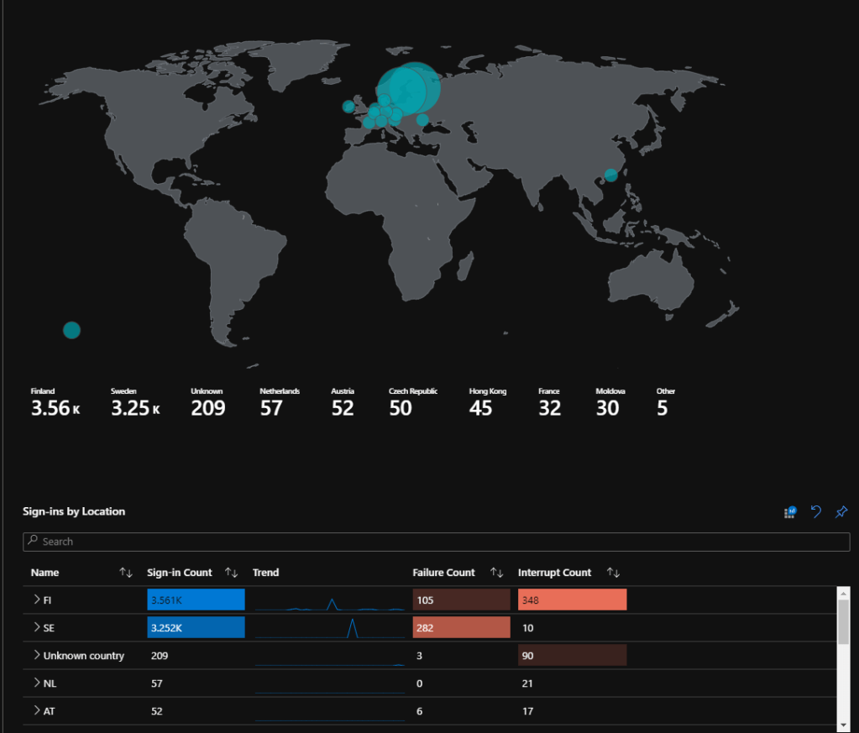The image size is (859, 733).
Task: Select the Sweden 3.25K metric tile
Action: pos(134,404)
